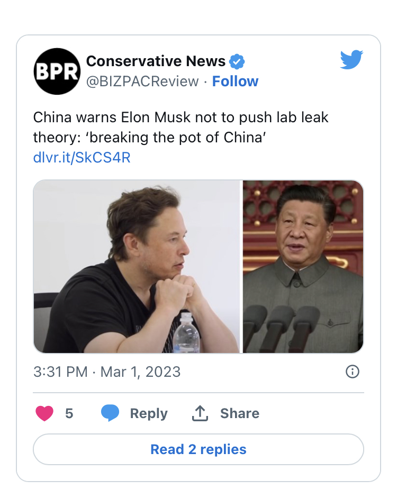Click the Read 2 replies button
The height and width of the screenshot is (489, 397).
point(198,449)
